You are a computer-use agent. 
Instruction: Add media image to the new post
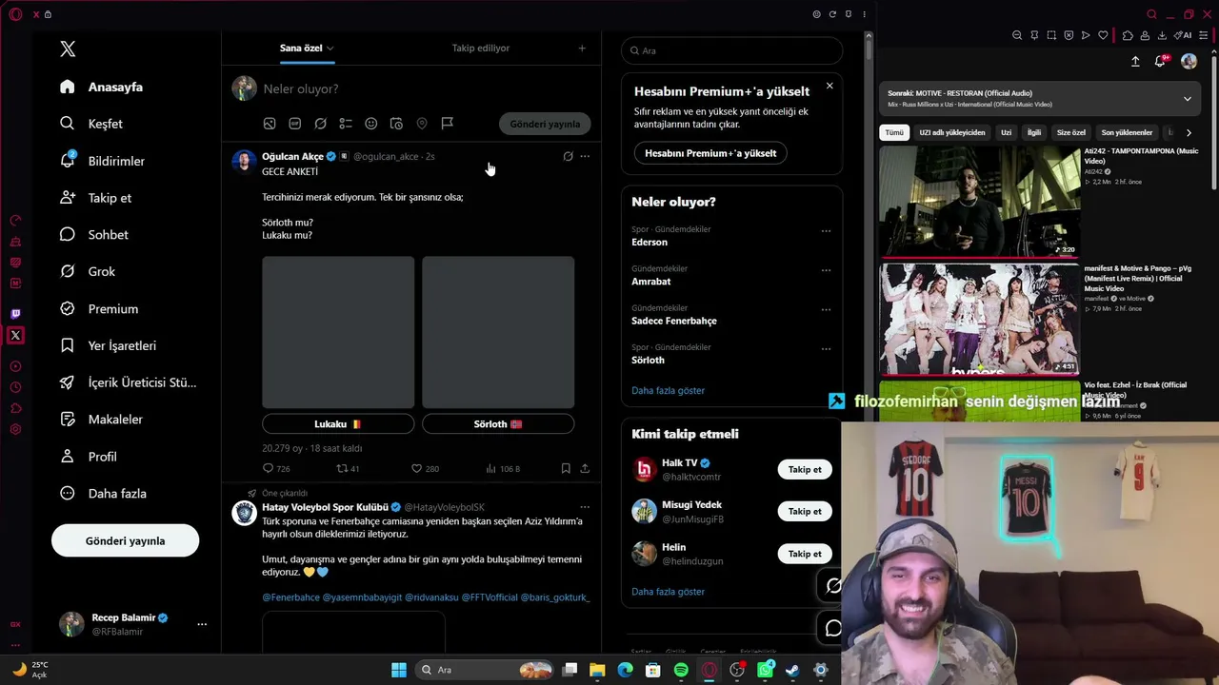[x=270, y=124]
